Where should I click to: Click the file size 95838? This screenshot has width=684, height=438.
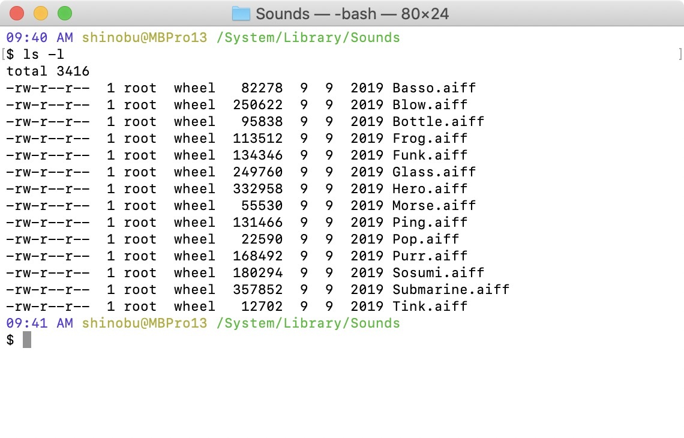[262, 122]
